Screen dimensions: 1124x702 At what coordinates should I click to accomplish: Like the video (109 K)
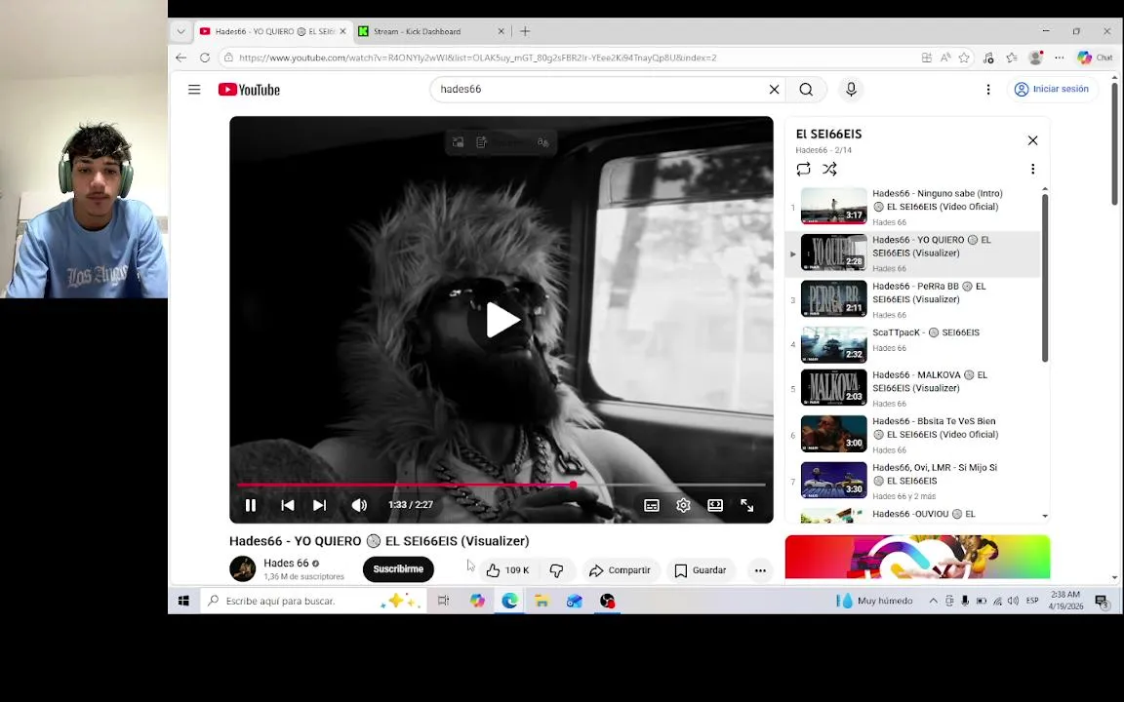[x=508, y=570]
